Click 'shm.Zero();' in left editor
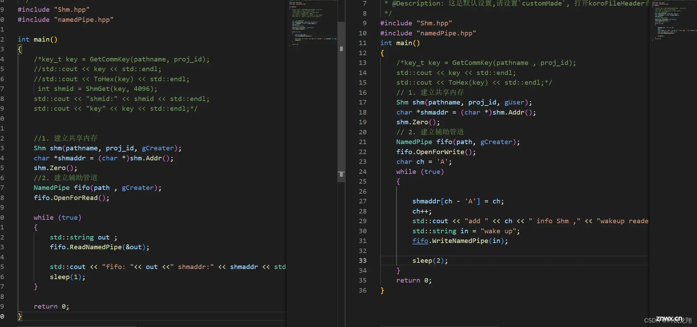The height and width of the screenshot is (327, 697). click(x=56, y=168)
